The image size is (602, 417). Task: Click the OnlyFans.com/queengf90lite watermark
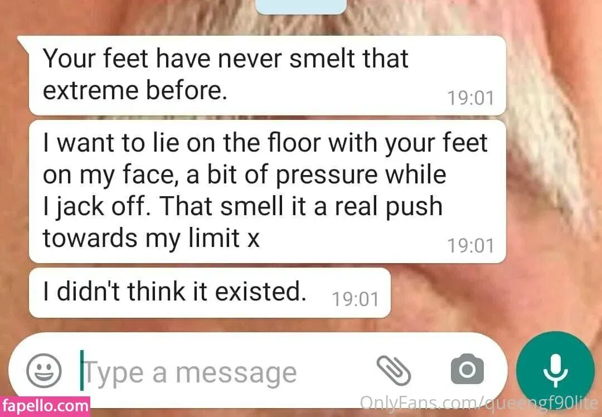click(479, 403)
